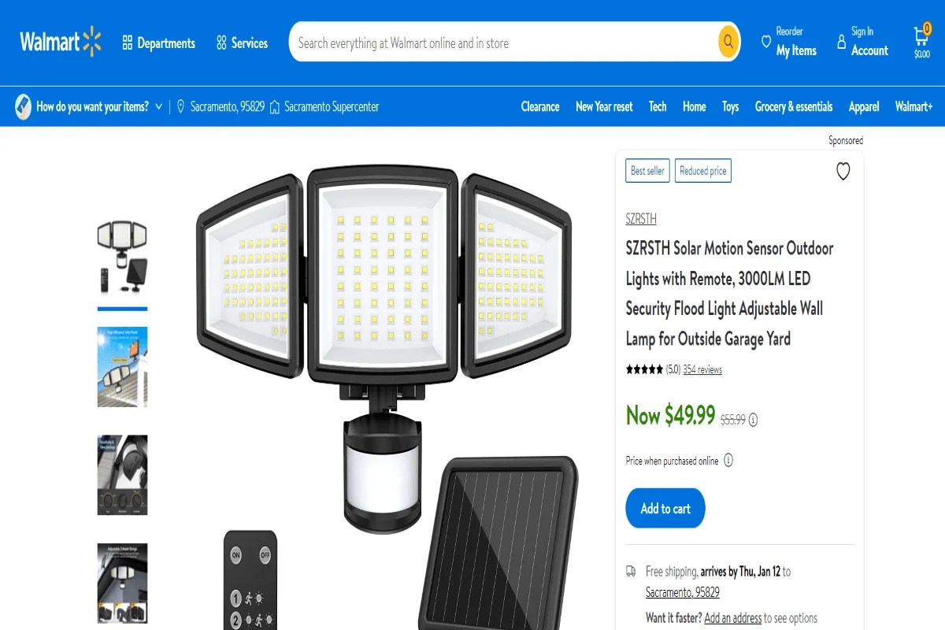The image size is (945, 630).
Task: Click the store icon beside Sacramento Supercenter
Action: pos(274,106)
